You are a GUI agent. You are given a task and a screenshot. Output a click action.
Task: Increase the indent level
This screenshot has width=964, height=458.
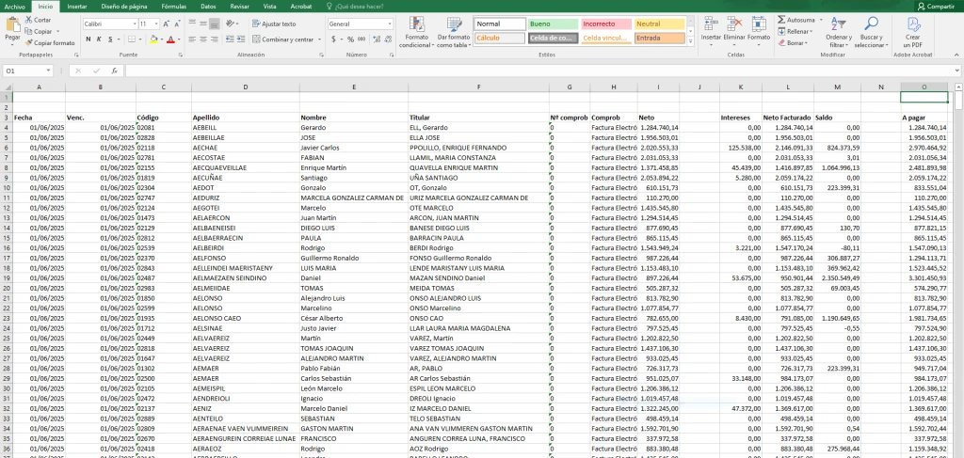tap(240, 39)
